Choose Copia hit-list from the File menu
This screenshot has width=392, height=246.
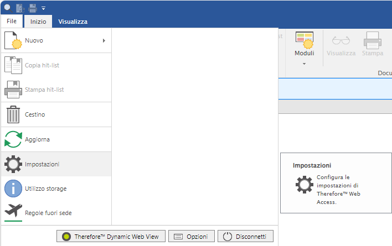tap(42, 65)
